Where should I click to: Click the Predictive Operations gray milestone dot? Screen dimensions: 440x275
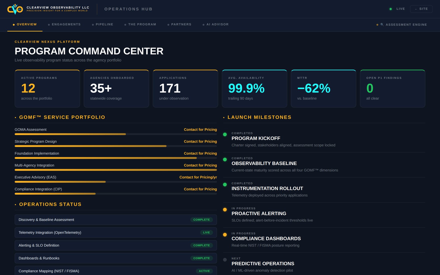tap(225, 260)
